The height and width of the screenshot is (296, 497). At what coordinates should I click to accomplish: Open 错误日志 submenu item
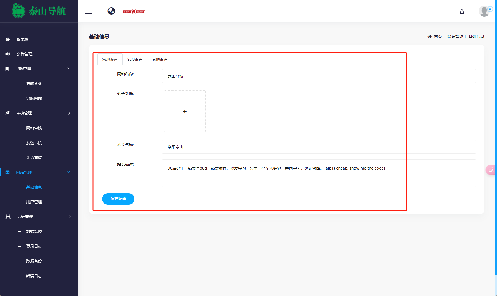click(34, 276)
